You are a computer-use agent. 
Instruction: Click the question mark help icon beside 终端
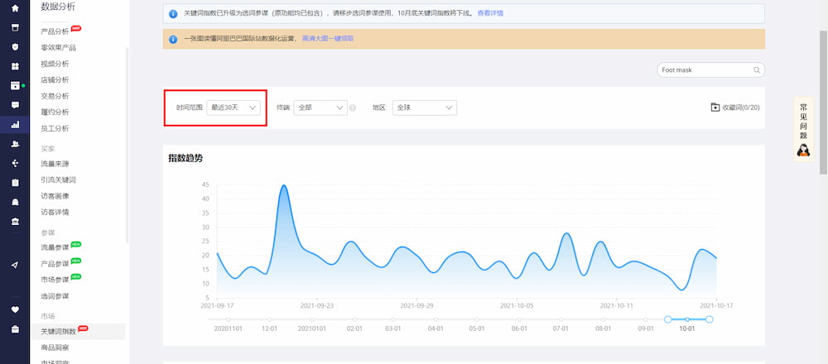click(353, 108)
